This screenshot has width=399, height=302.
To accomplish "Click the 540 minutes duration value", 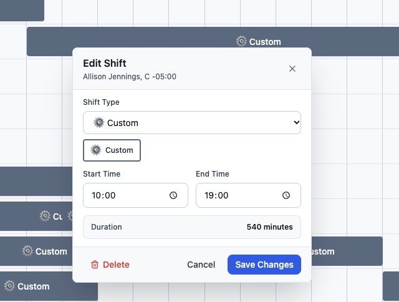I will coord(269,227).
